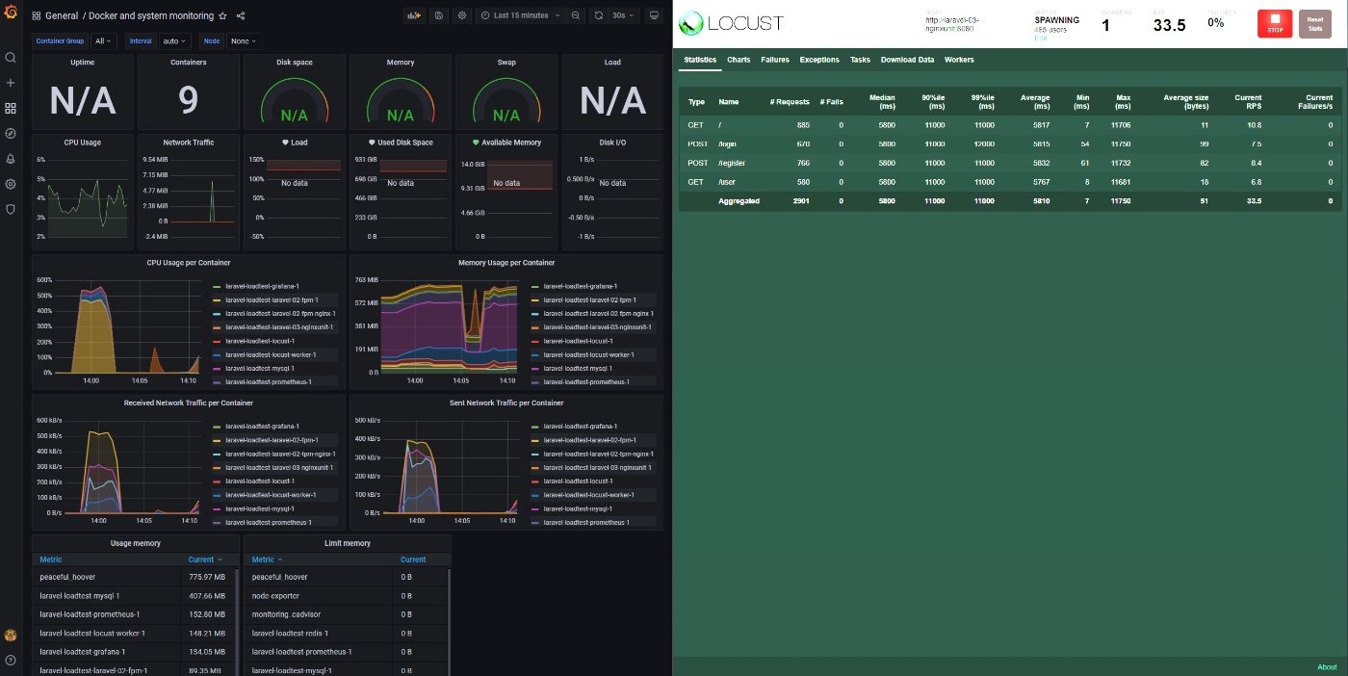
Task: Click the heart icon on Load panel
Action: (286, 143)
